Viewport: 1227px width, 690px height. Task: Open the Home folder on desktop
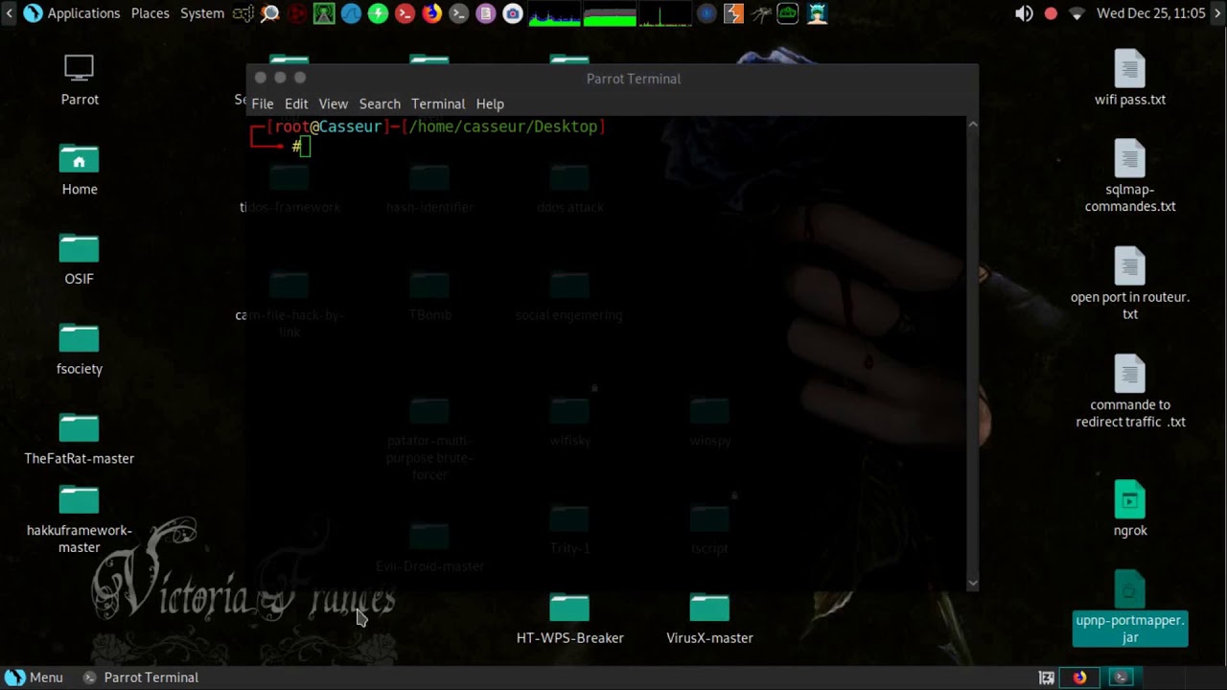[80, 170]
